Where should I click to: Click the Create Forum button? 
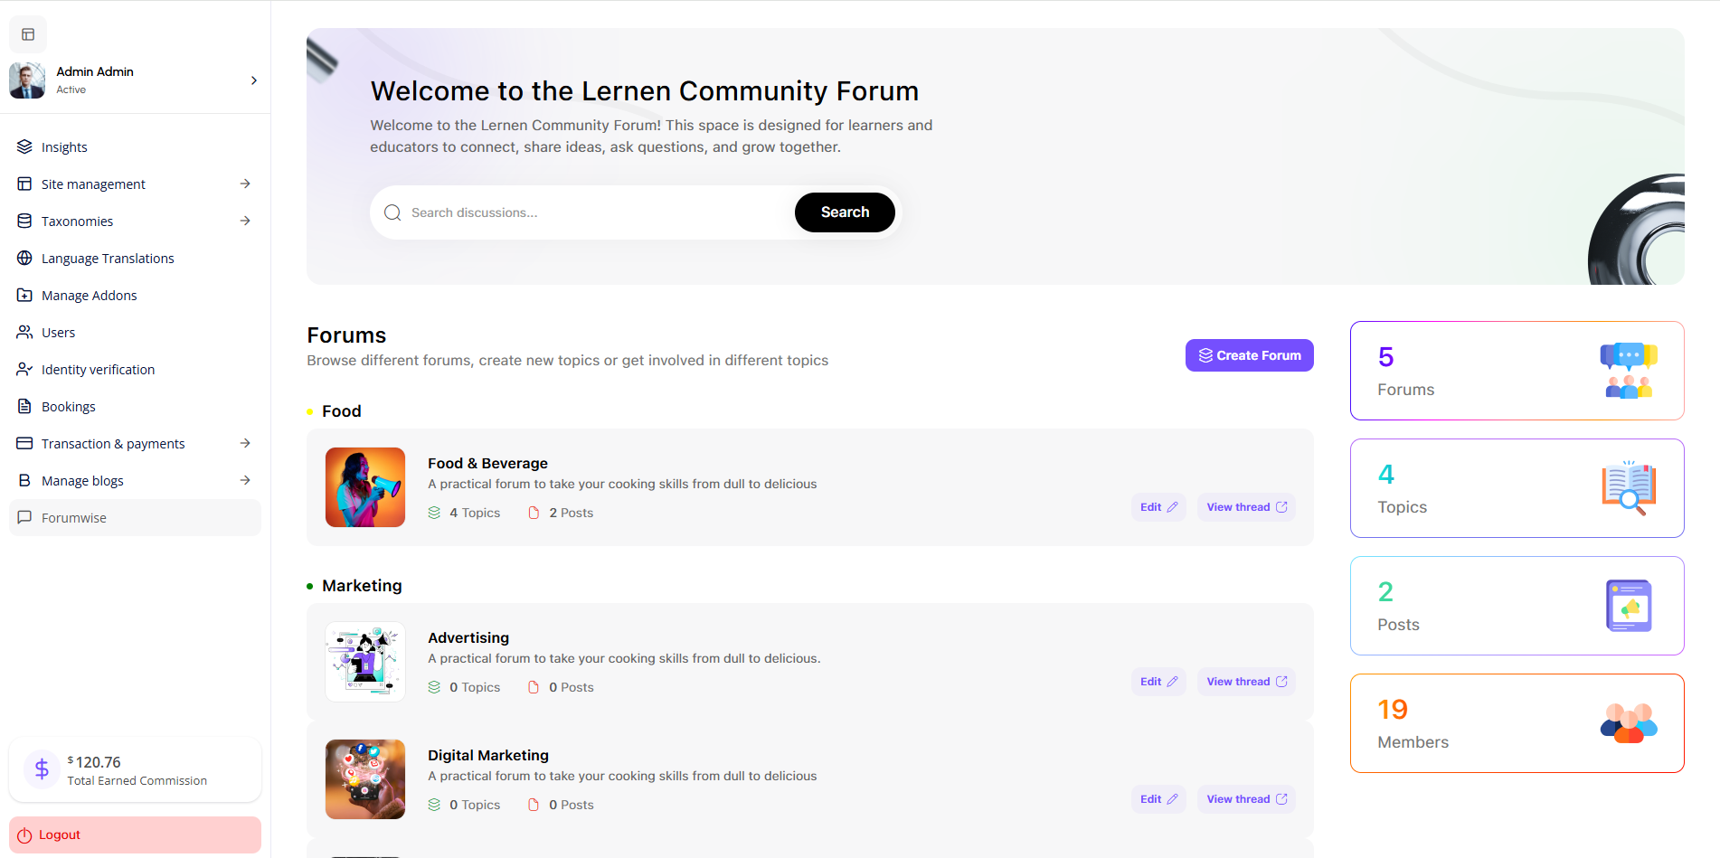[1249, 354]
